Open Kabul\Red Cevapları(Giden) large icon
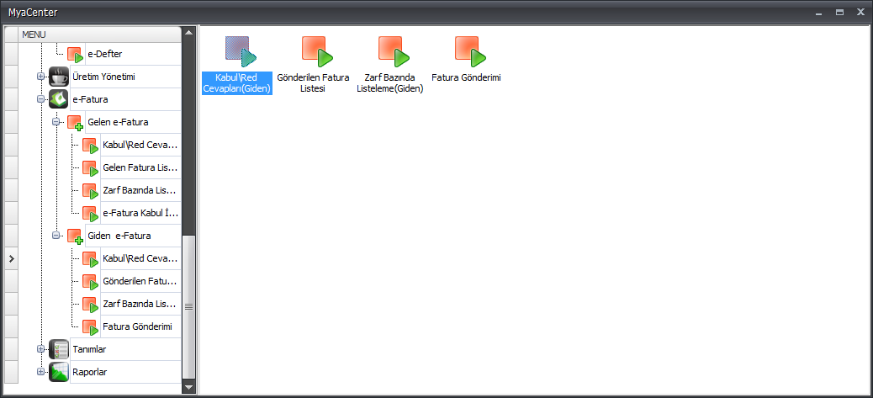The width and height of the screenshot is (873, 398). coord(240,51)
